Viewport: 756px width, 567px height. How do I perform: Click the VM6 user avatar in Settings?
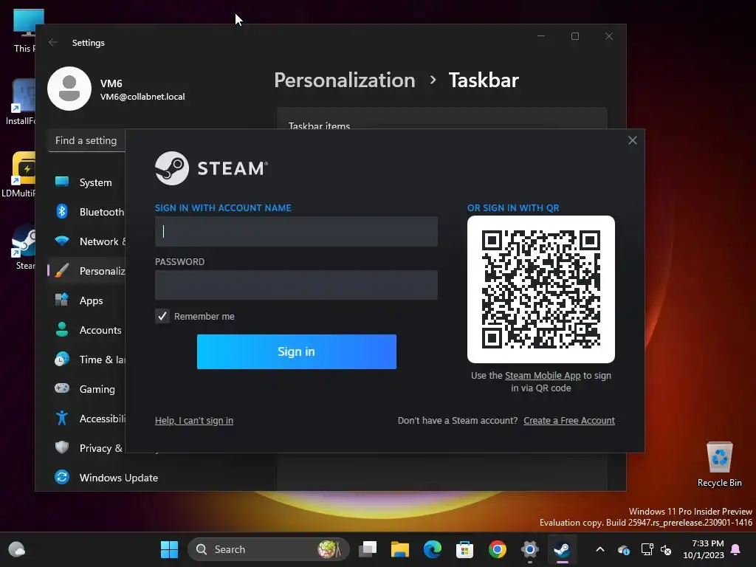(69, 89)
